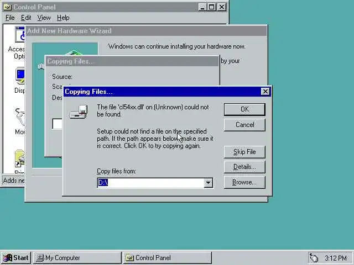This screenshot has width=354, height=265.
Task: Open File menu in Control Panel
Action: tap(10, 18)
